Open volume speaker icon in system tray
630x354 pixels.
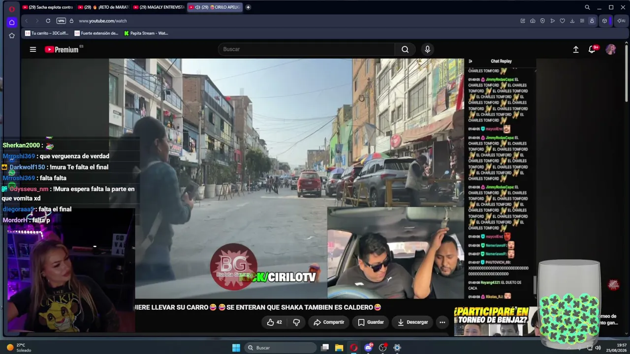(x=598, y=348)
